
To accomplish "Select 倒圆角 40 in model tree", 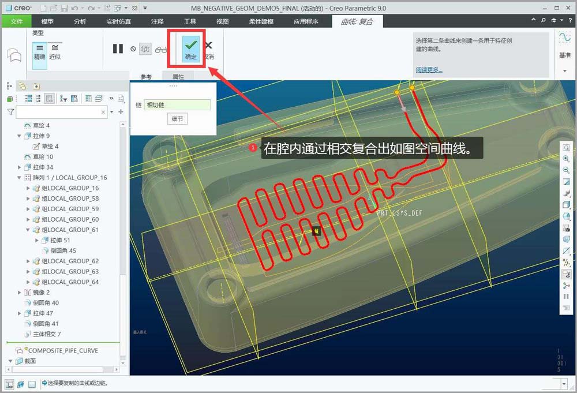I will [x=42, y=303].
